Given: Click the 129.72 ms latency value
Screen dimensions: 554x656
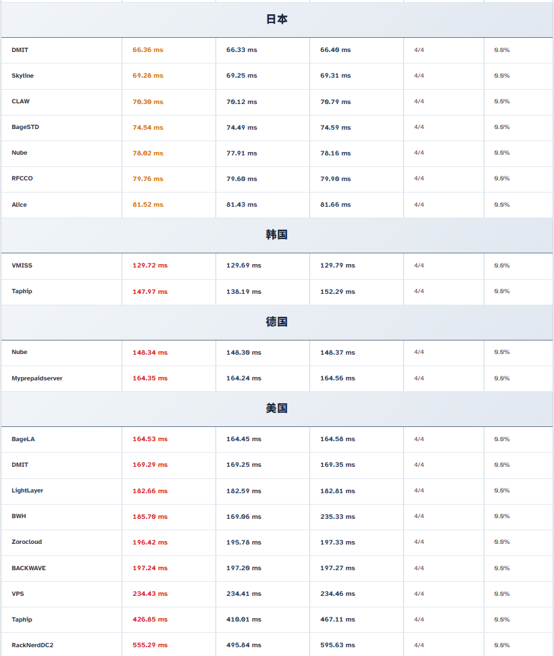Looking at the screenshot, I should [150, 266].
